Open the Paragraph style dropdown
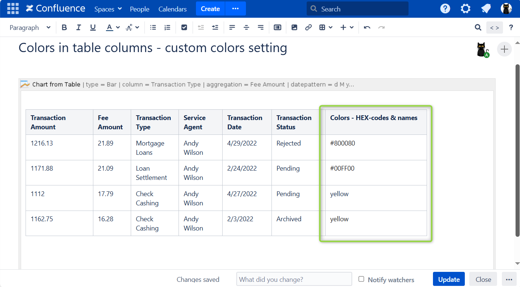This screenshot has width=520, height=287. [x=30, y=27]
